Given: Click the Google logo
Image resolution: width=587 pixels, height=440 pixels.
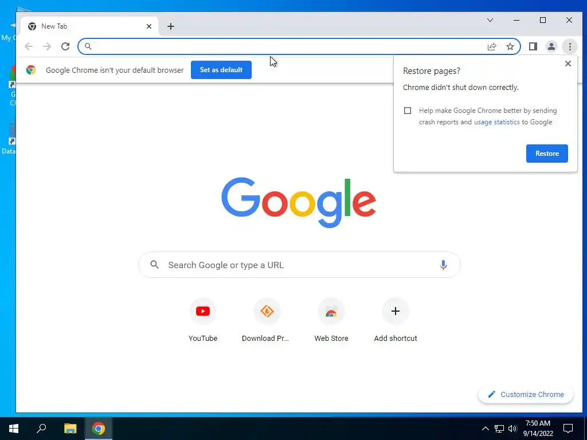Looking at the screenshot, I should 299,202.
